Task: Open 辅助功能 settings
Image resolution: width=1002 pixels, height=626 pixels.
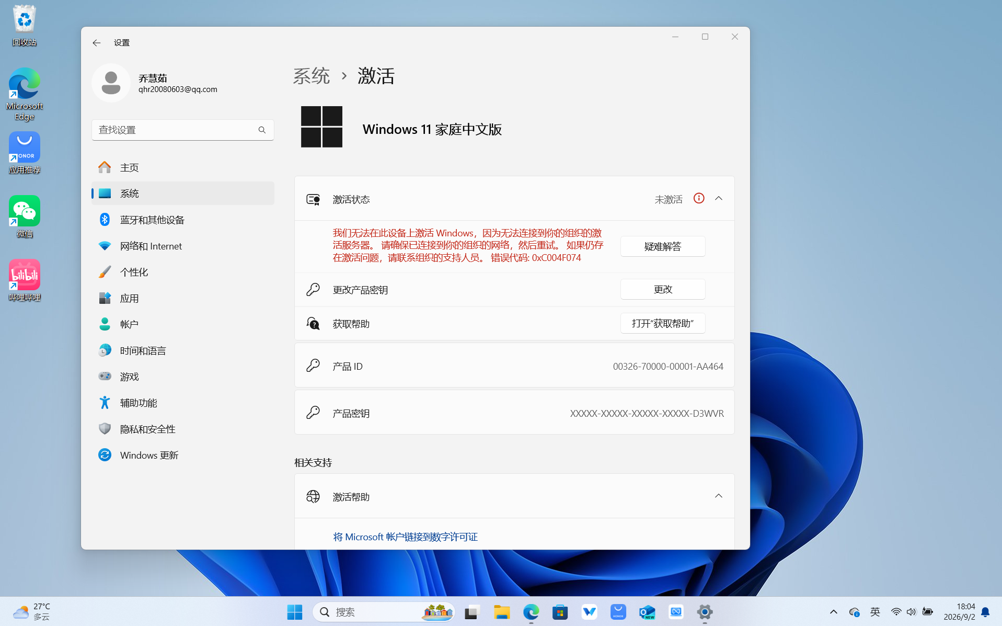Action: coord(182,403)
